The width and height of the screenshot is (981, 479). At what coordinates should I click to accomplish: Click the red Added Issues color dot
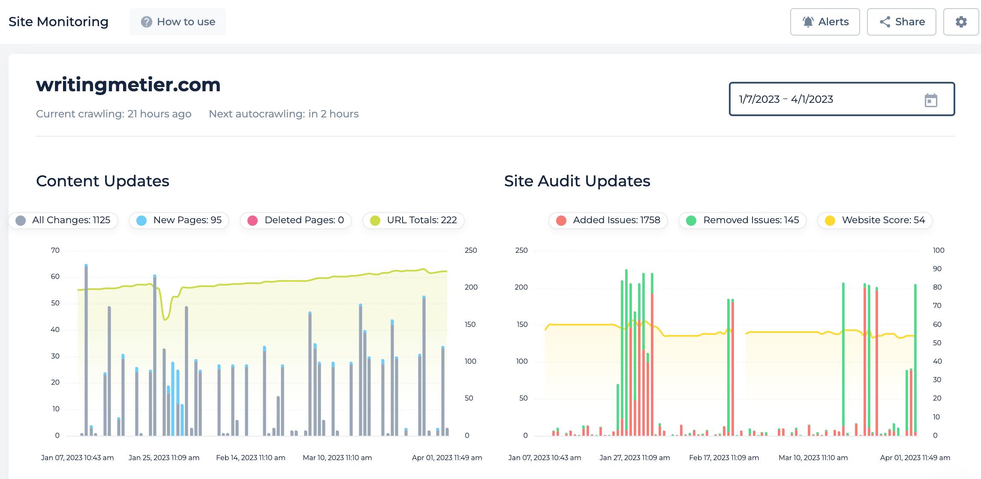click(561, 221)
